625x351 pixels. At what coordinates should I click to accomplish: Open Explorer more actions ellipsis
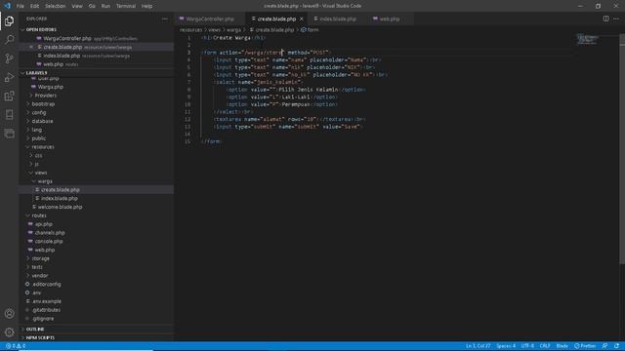pos(165,19)
